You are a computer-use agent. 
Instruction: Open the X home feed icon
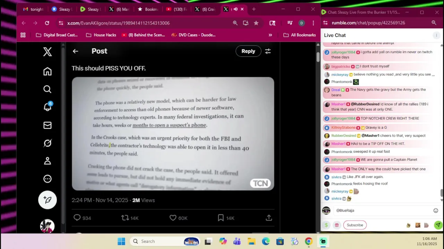48,72
